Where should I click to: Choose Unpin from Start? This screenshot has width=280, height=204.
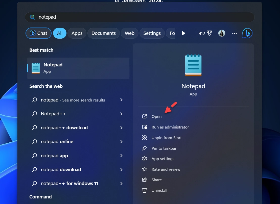click(167, 138)
